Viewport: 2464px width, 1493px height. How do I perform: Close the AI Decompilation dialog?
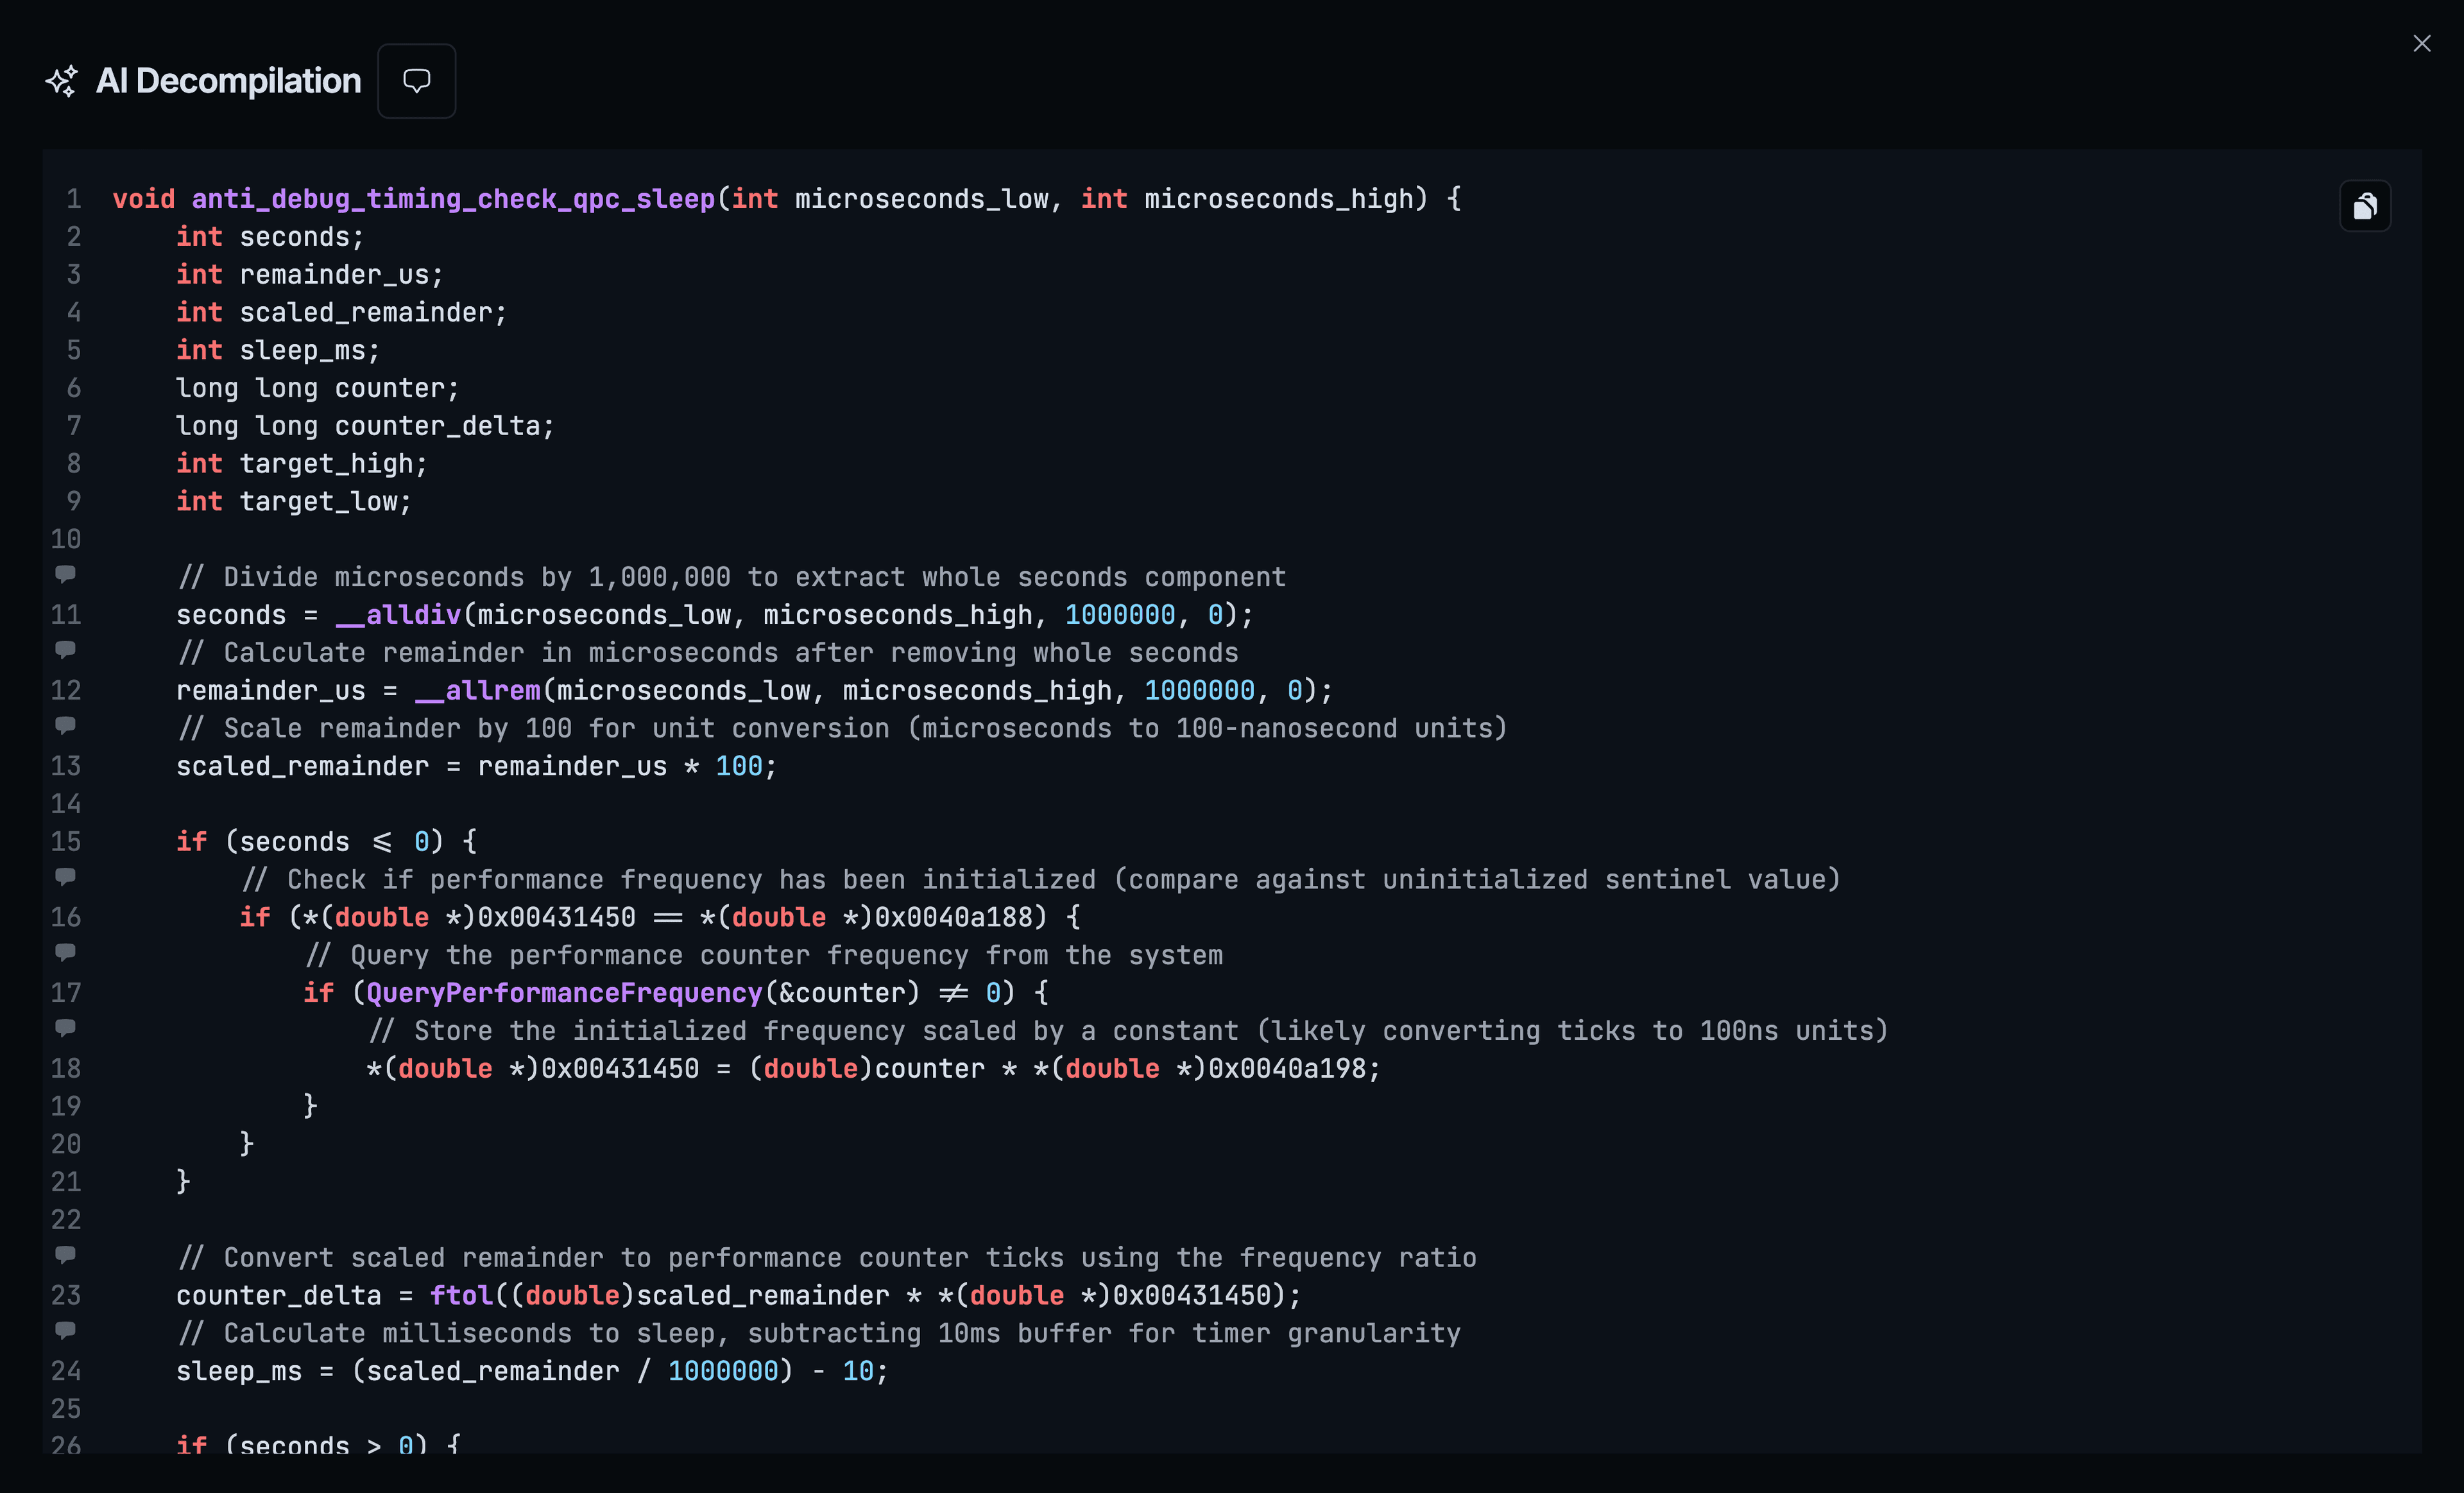point(2422,44)
